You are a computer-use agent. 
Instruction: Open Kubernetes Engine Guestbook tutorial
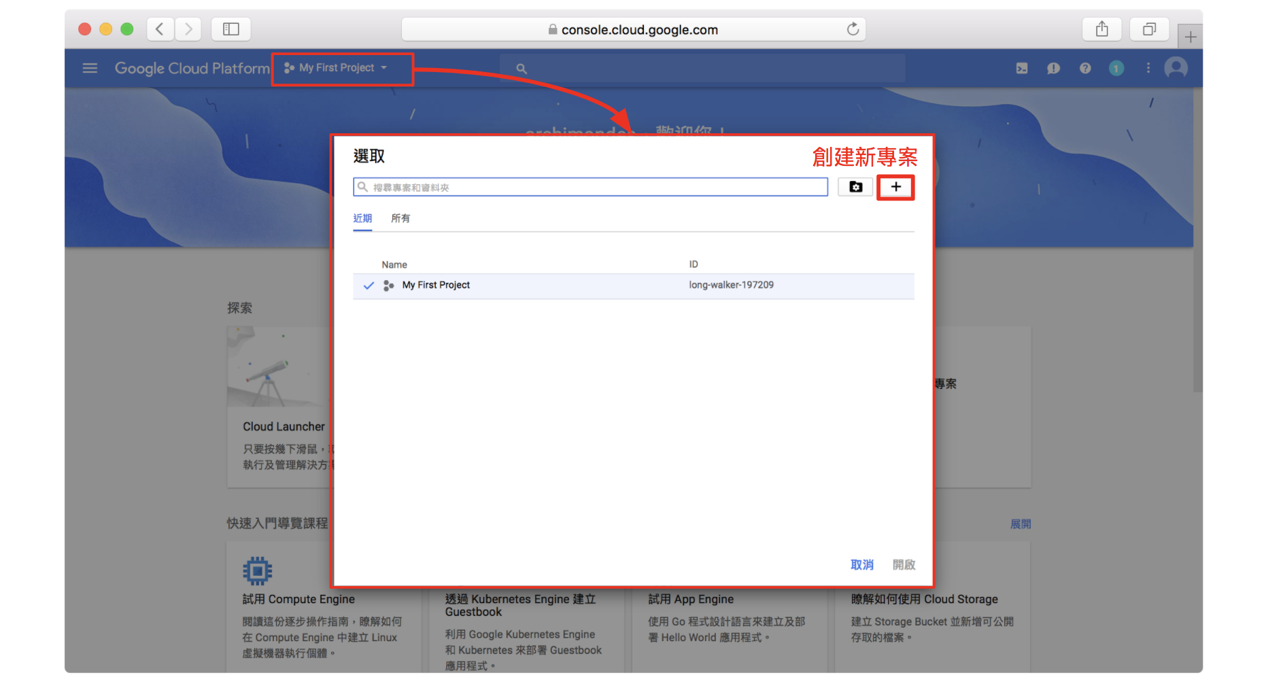click(520, 605)
